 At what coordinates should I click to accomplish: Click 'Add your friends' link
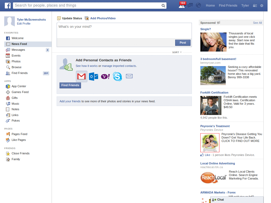tap(70, 101)
